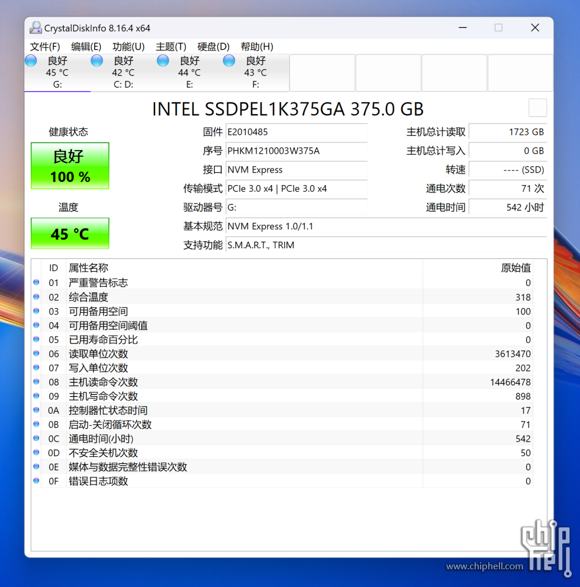
Task: Click the blank square button beside the disk title
Action: coord(537,108)
